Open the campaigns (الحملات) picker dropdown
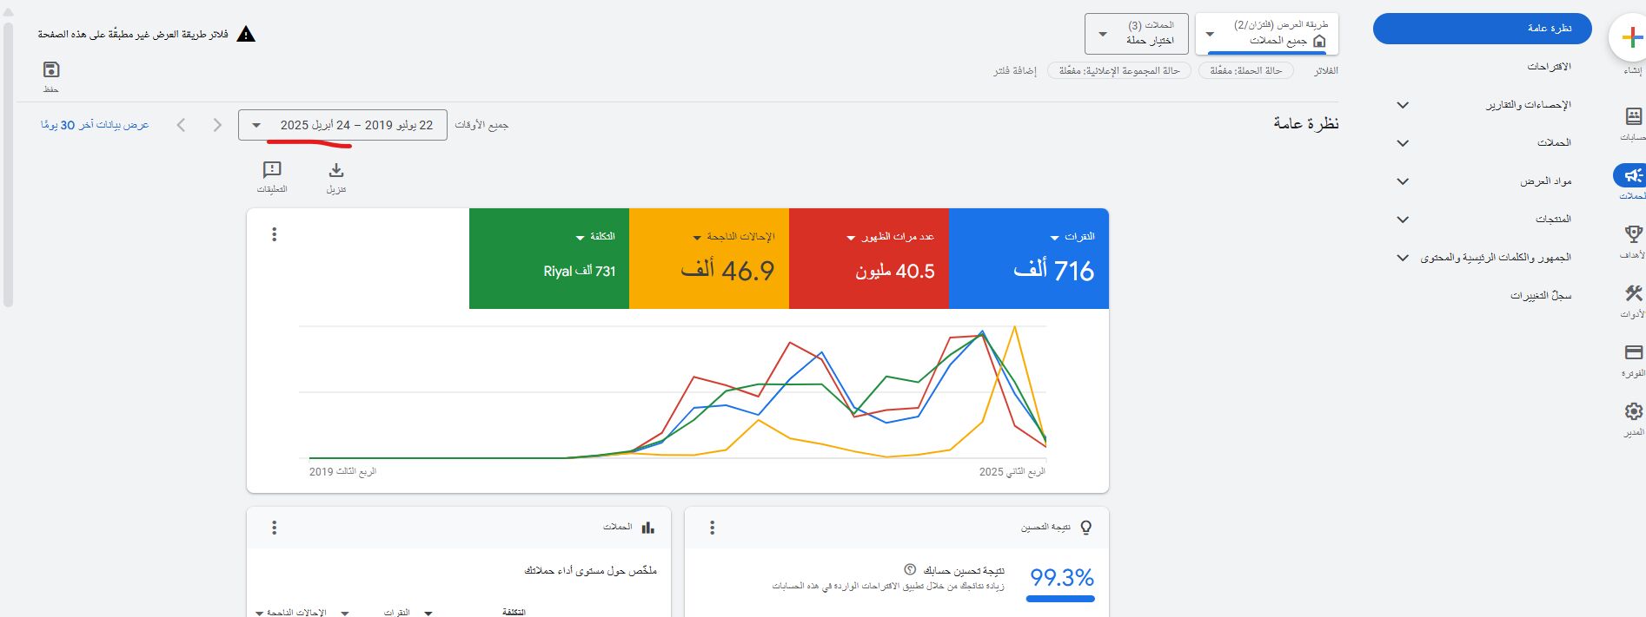 [x=1137, y=34]
